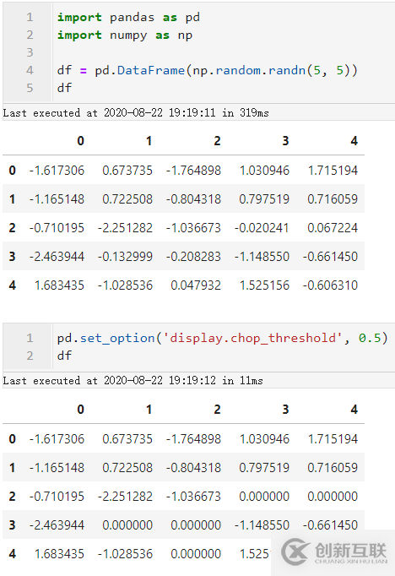This screenshot has height=576, width=395.
Task: Click the 'import numpy as np' code line
Action: 124,35
